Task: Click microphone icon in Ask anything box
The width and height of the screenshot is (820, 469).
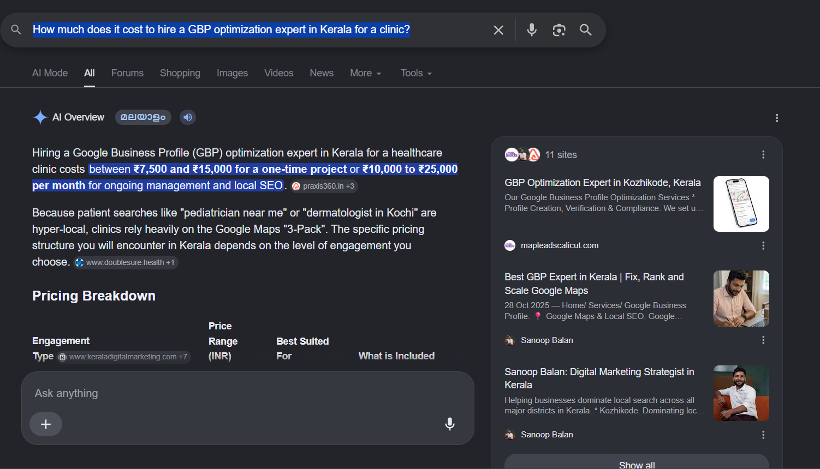Action: tap(450, 424)
